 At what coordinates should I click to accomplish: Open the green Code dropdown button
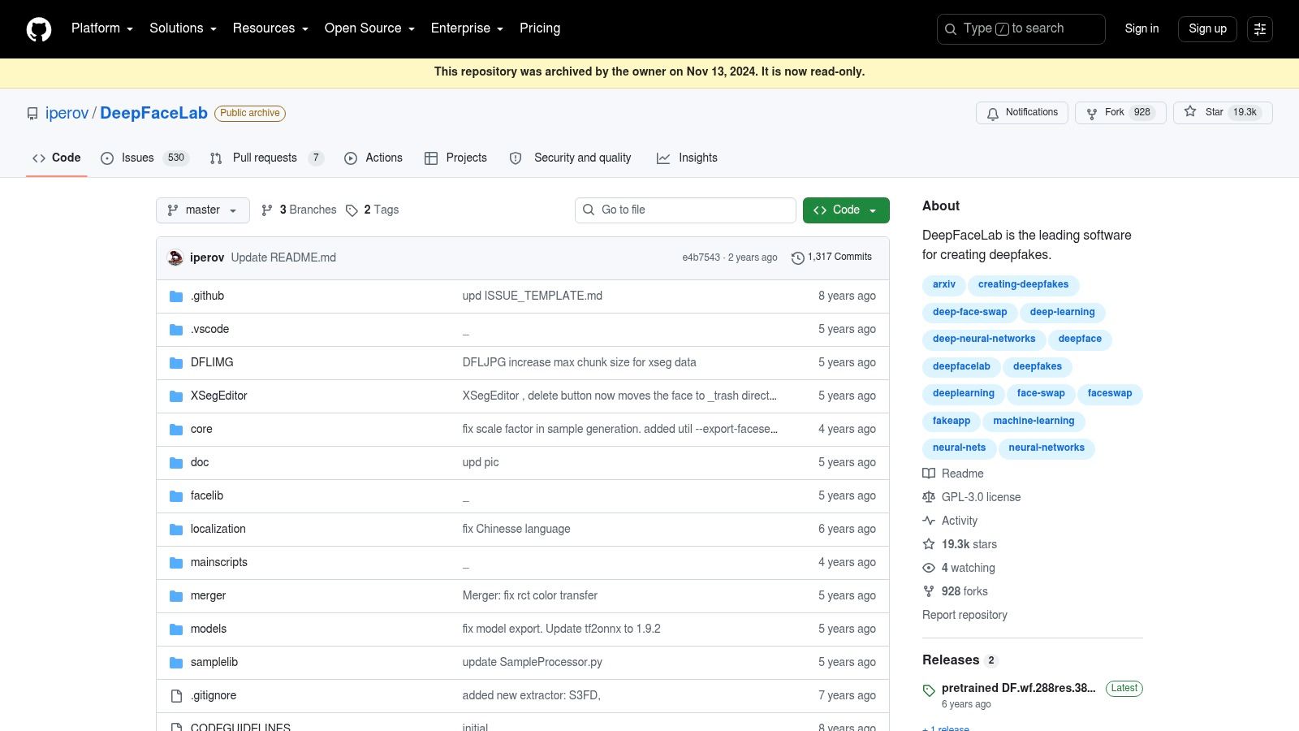pyautogui.click(x=846, y=210)
